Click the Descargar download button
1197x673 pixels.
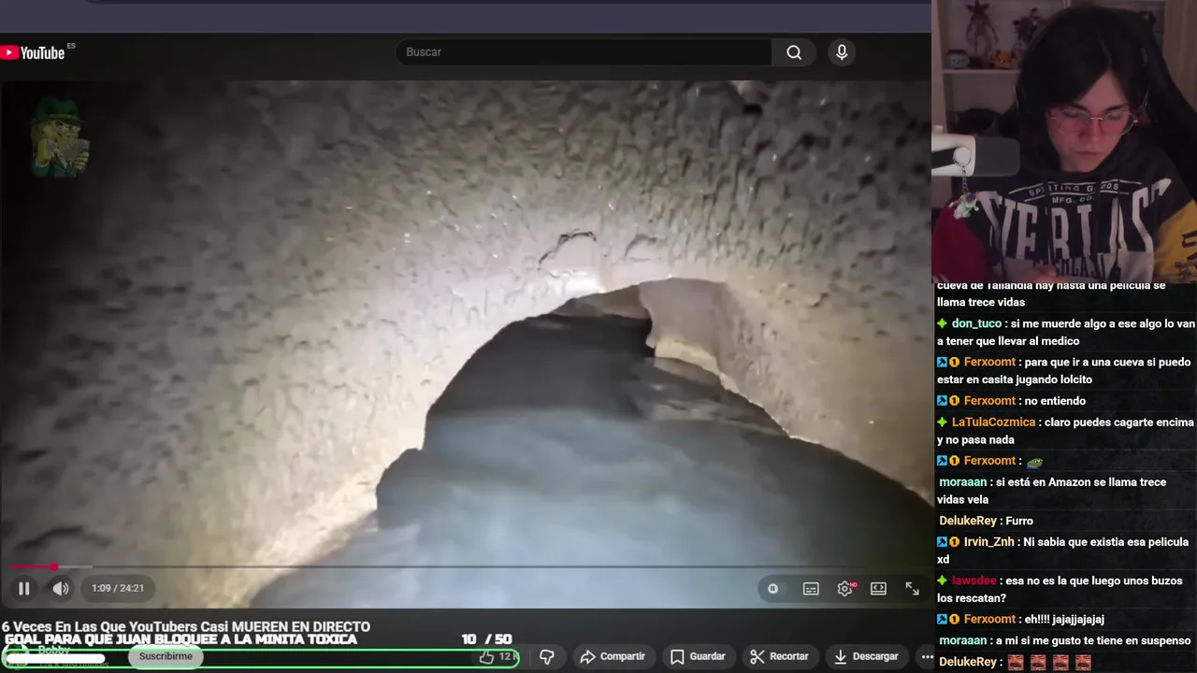coord(866,657)
